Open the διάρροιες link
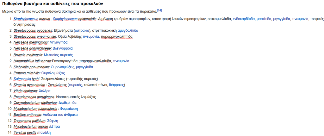 coord(116,85)
